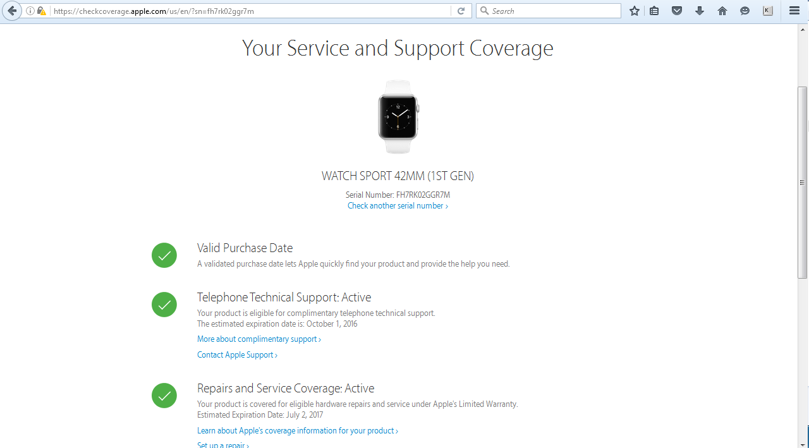This screenshot has width=809, height=448.
Task: Reload the page with the refresh button
Action: tap(461, 11)
